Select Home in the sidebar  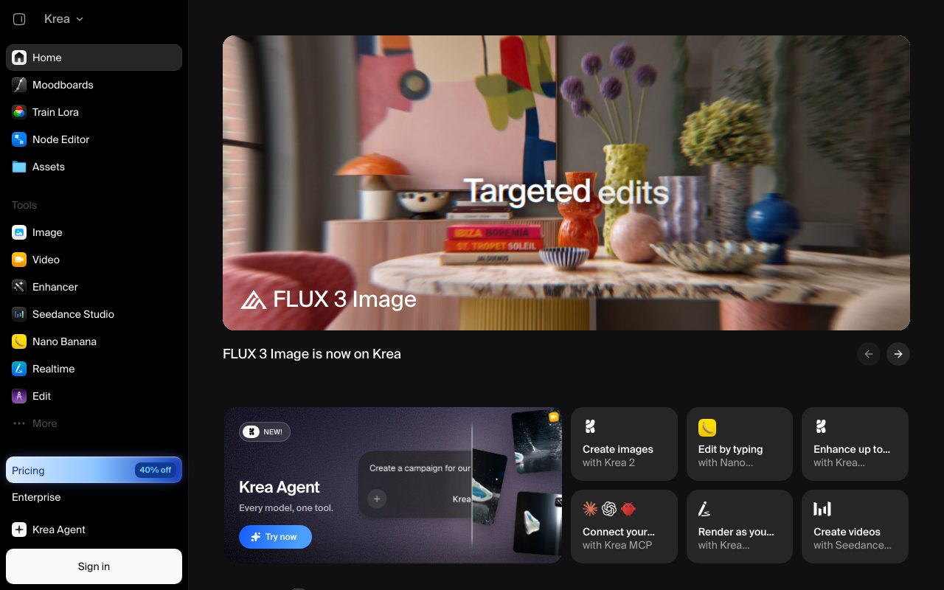[94, 58]
